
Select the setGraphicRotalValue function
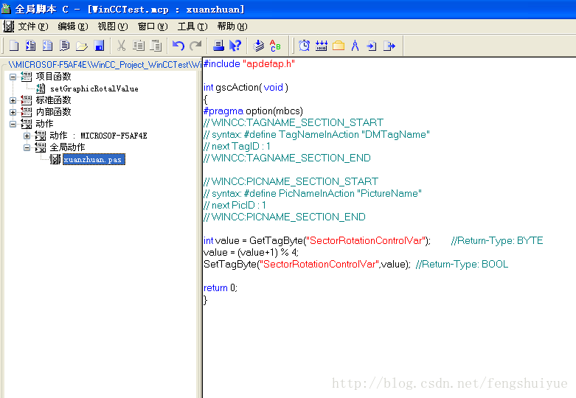tap(94, 88)
